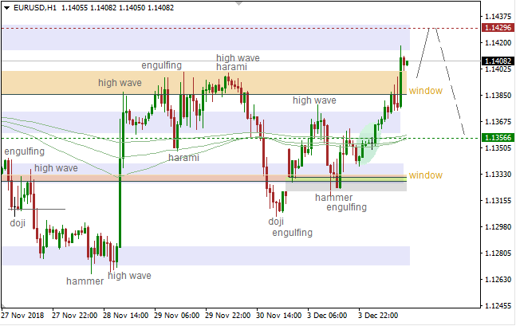The width and height of the screenshot is (516, 326).
Task: Click the "27 Nov 2018" time axis label
Action: (24, 315)
